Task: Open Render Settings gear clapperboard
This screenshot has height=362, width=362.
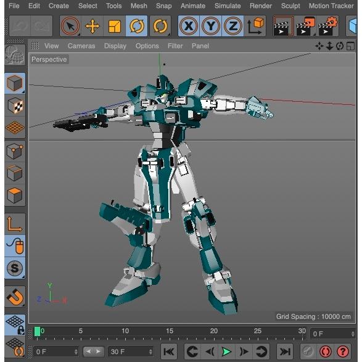Action: click(x=328, y=26)
